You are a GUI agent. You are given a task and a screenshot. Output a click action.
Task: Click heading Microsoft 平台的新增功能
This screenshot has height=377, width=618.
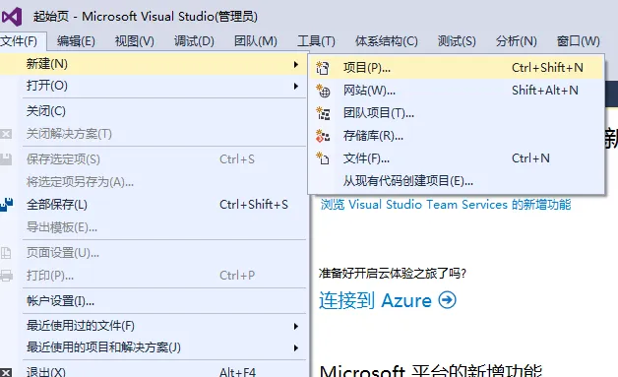coord(431,371)
